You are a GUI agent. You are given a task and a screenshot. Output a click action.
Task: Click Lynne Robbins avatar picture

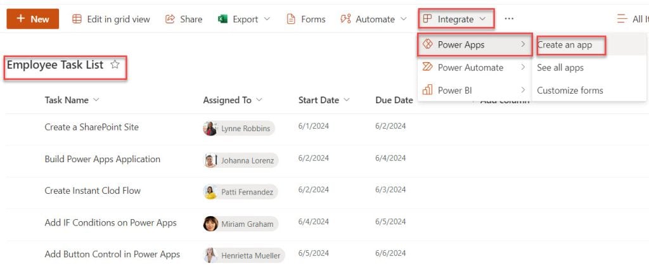pos(210,128)
